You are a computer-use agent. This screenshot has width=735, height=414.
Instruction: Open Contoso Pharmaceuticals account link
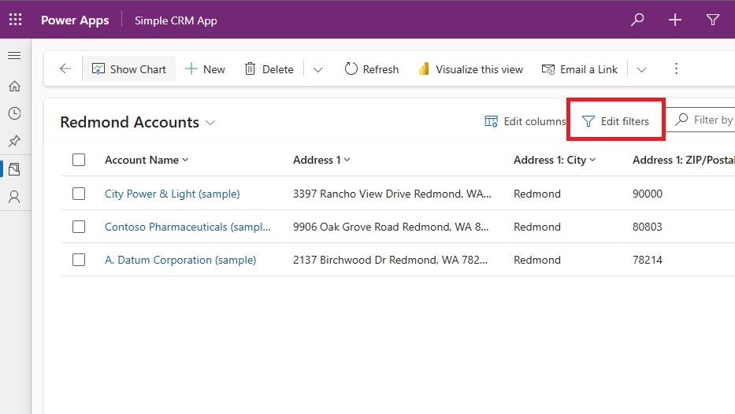click(187, 227)
